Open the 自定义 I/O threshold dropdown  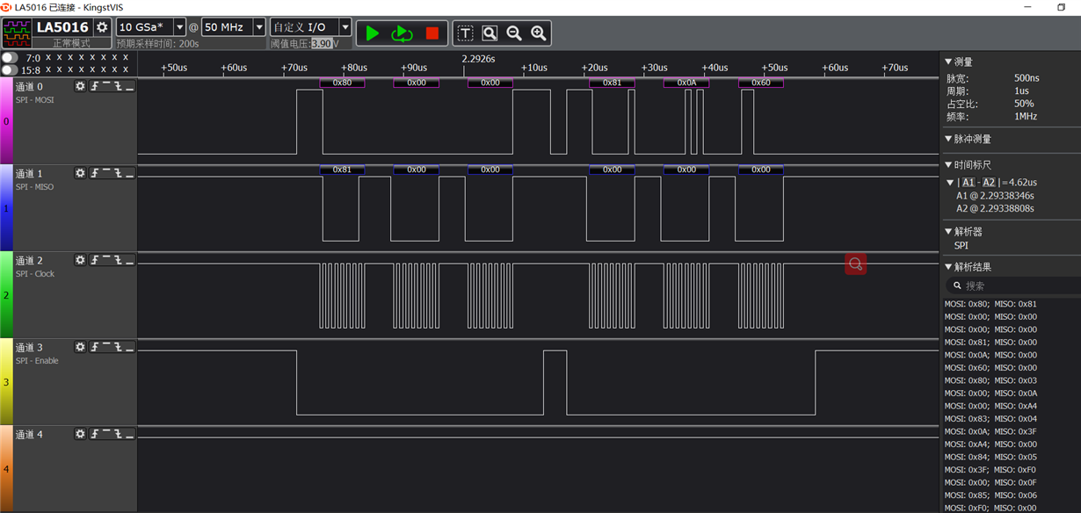pyautogui.click(x=344, y=27)
